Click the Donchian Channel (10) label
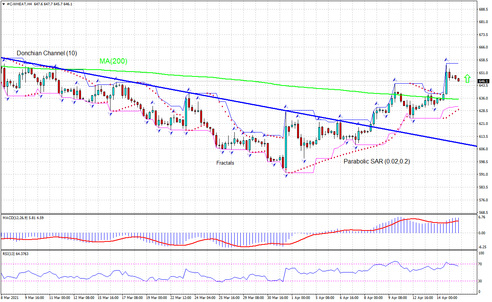Viewport: 492px width, 302px height. [x=46, y=53]
